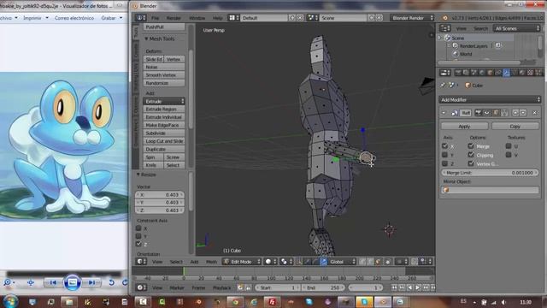Open the Add Modifier dropdown
This screenshot has width=547, height=308.
490,100
